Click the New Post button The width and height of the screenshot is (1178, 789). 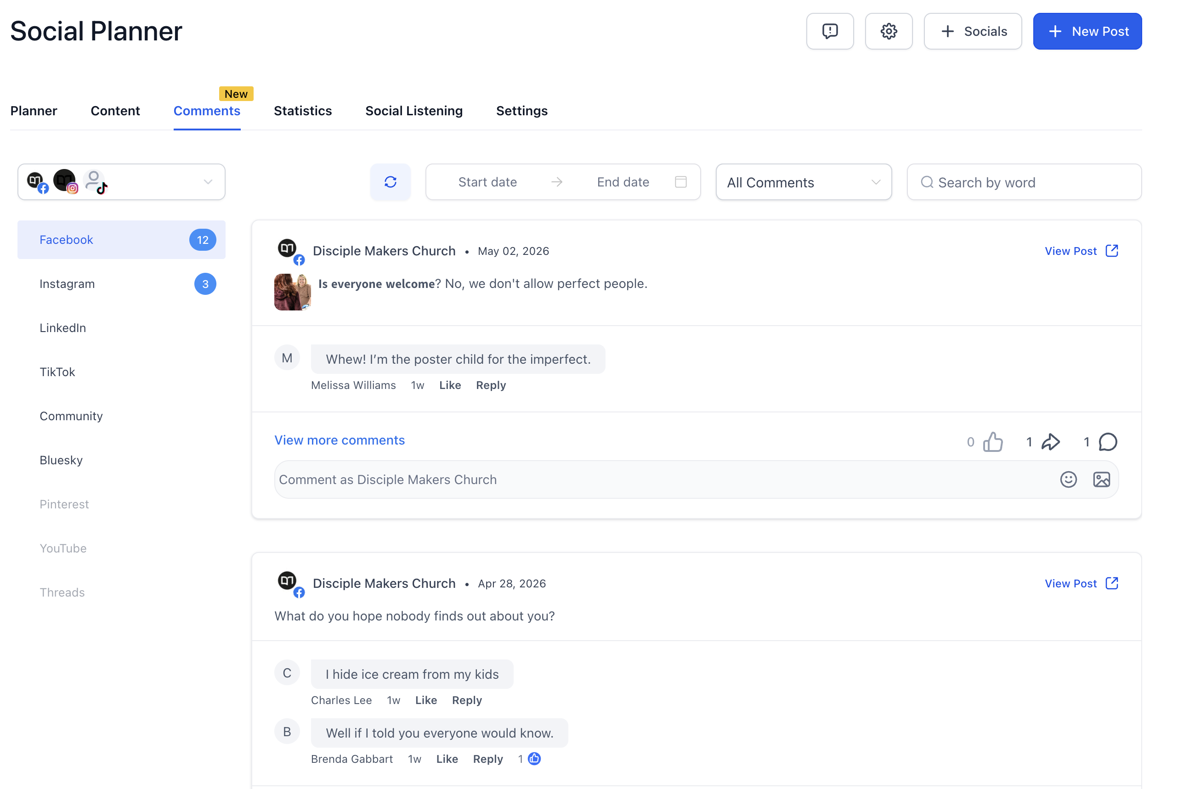(x=1087, y=31)
